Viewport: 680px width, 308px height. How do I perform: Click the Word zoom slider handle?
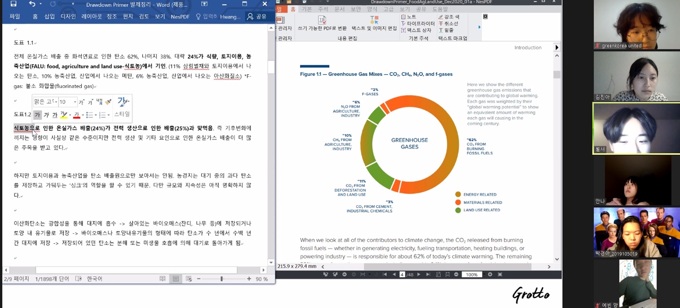[222, 279]
